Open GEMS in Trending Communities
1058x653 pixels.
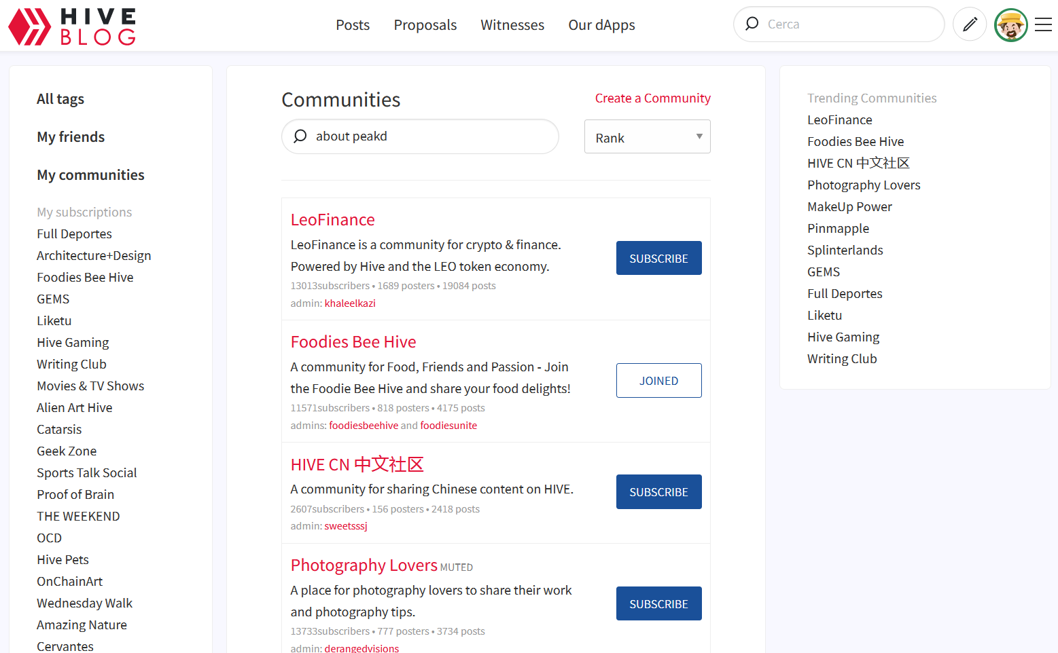tap(824, 272)
